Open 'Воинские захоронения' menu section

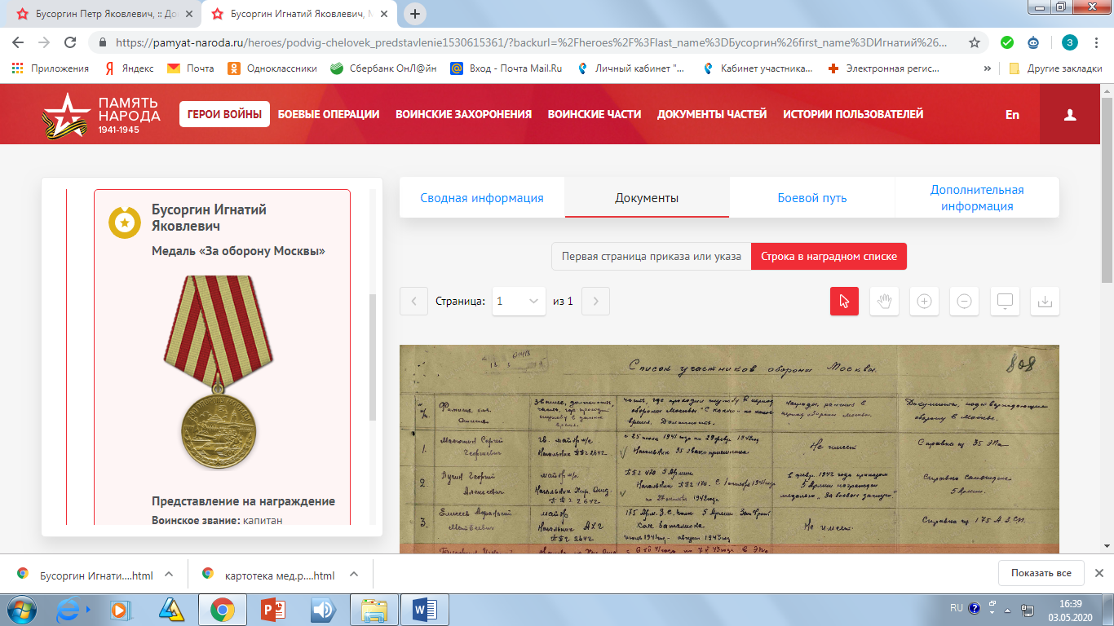463,115
